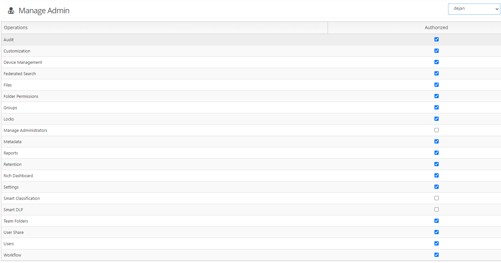501x263 pixels.
Task: Click the Operations column header
Action: tap(16, 28)
